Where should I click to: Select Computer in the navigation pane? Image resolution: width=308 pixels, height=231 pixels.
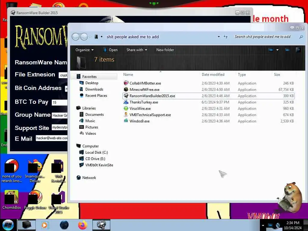pyautogui.click(x=90, y=146)
